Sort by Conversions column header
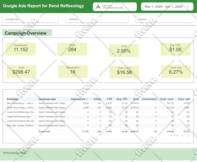197x162 pixels. [149, 99]
